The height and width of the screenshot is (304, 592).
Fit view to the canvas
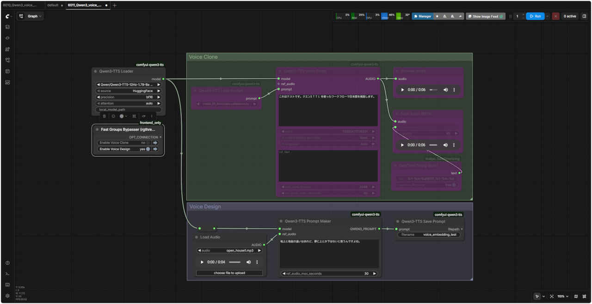[x=552, y=296]
